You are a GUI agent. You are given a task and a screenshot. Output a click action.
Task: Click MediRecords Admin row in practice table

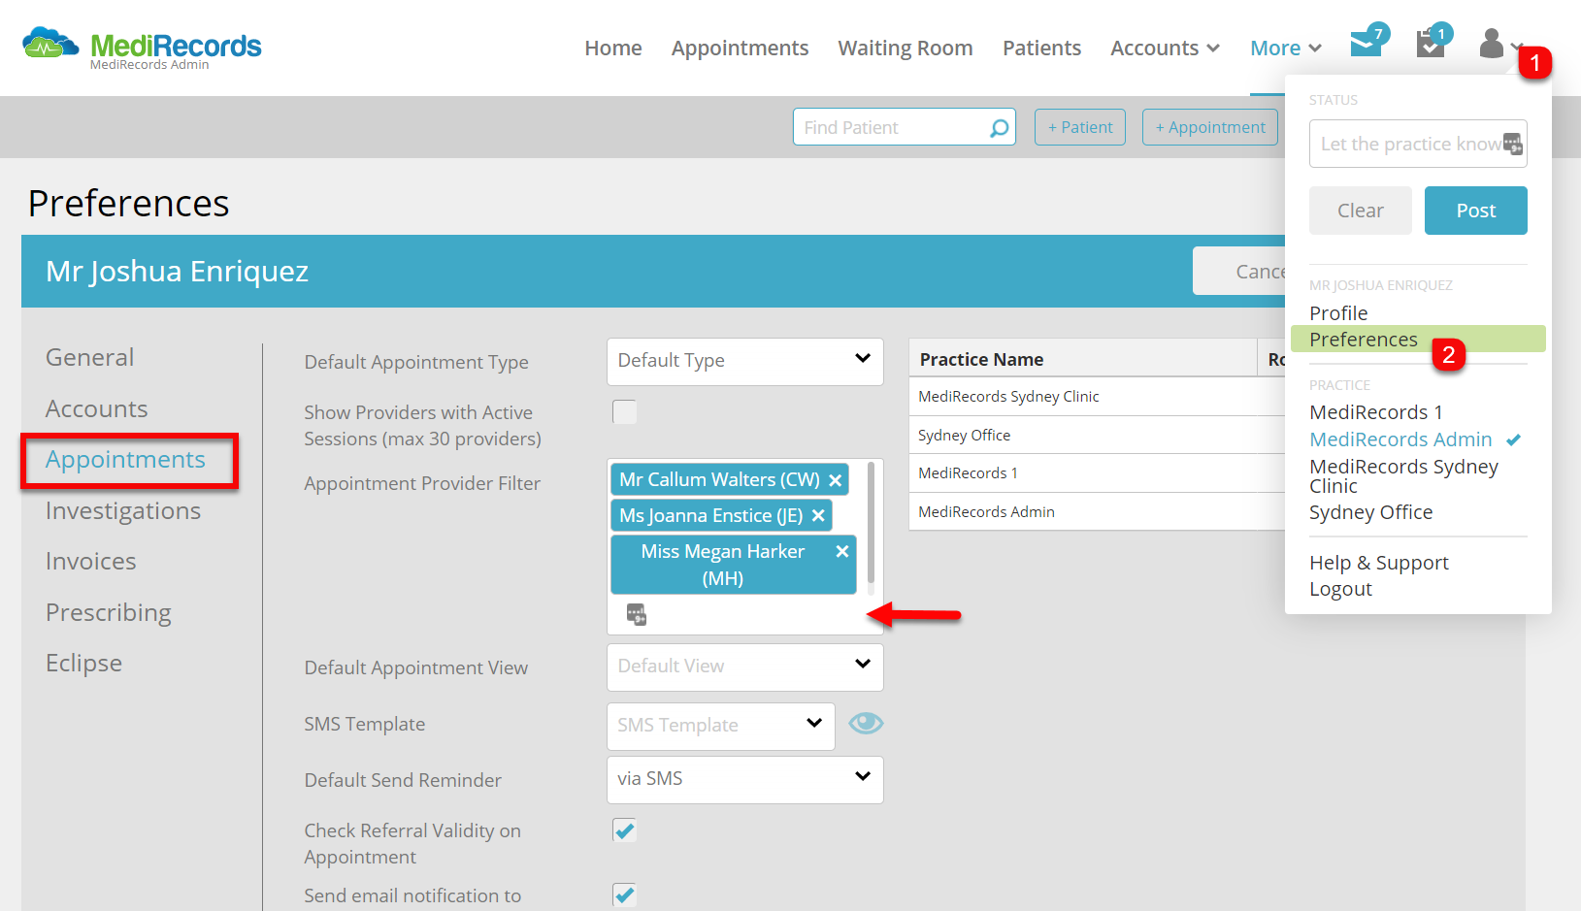click(1098, 511)
